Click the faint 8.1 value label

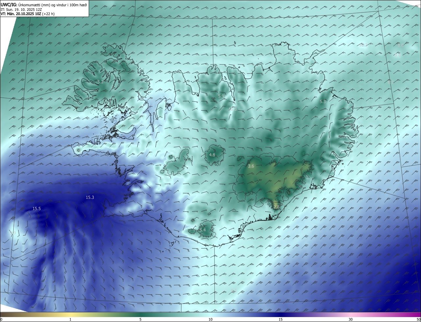coord(390,82)
